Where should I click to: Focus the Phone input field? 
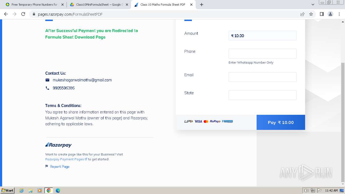[262, 54]
